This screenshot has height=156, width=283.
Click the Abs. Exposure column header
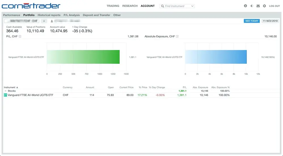click(200, 87)
